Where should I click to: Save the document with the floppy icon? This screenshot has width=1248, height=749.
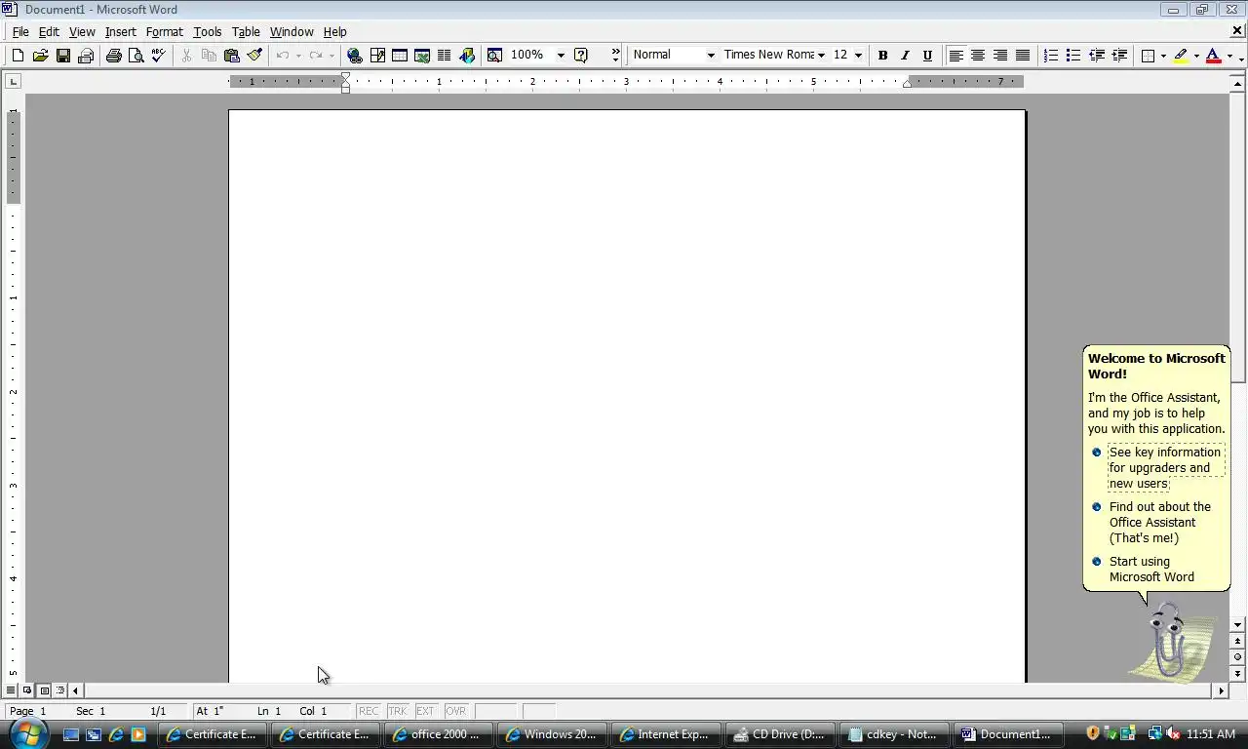[x=62, y=56]
